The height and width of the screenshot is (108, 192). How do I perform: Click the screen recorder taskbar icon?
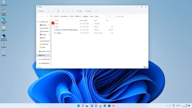114,106
